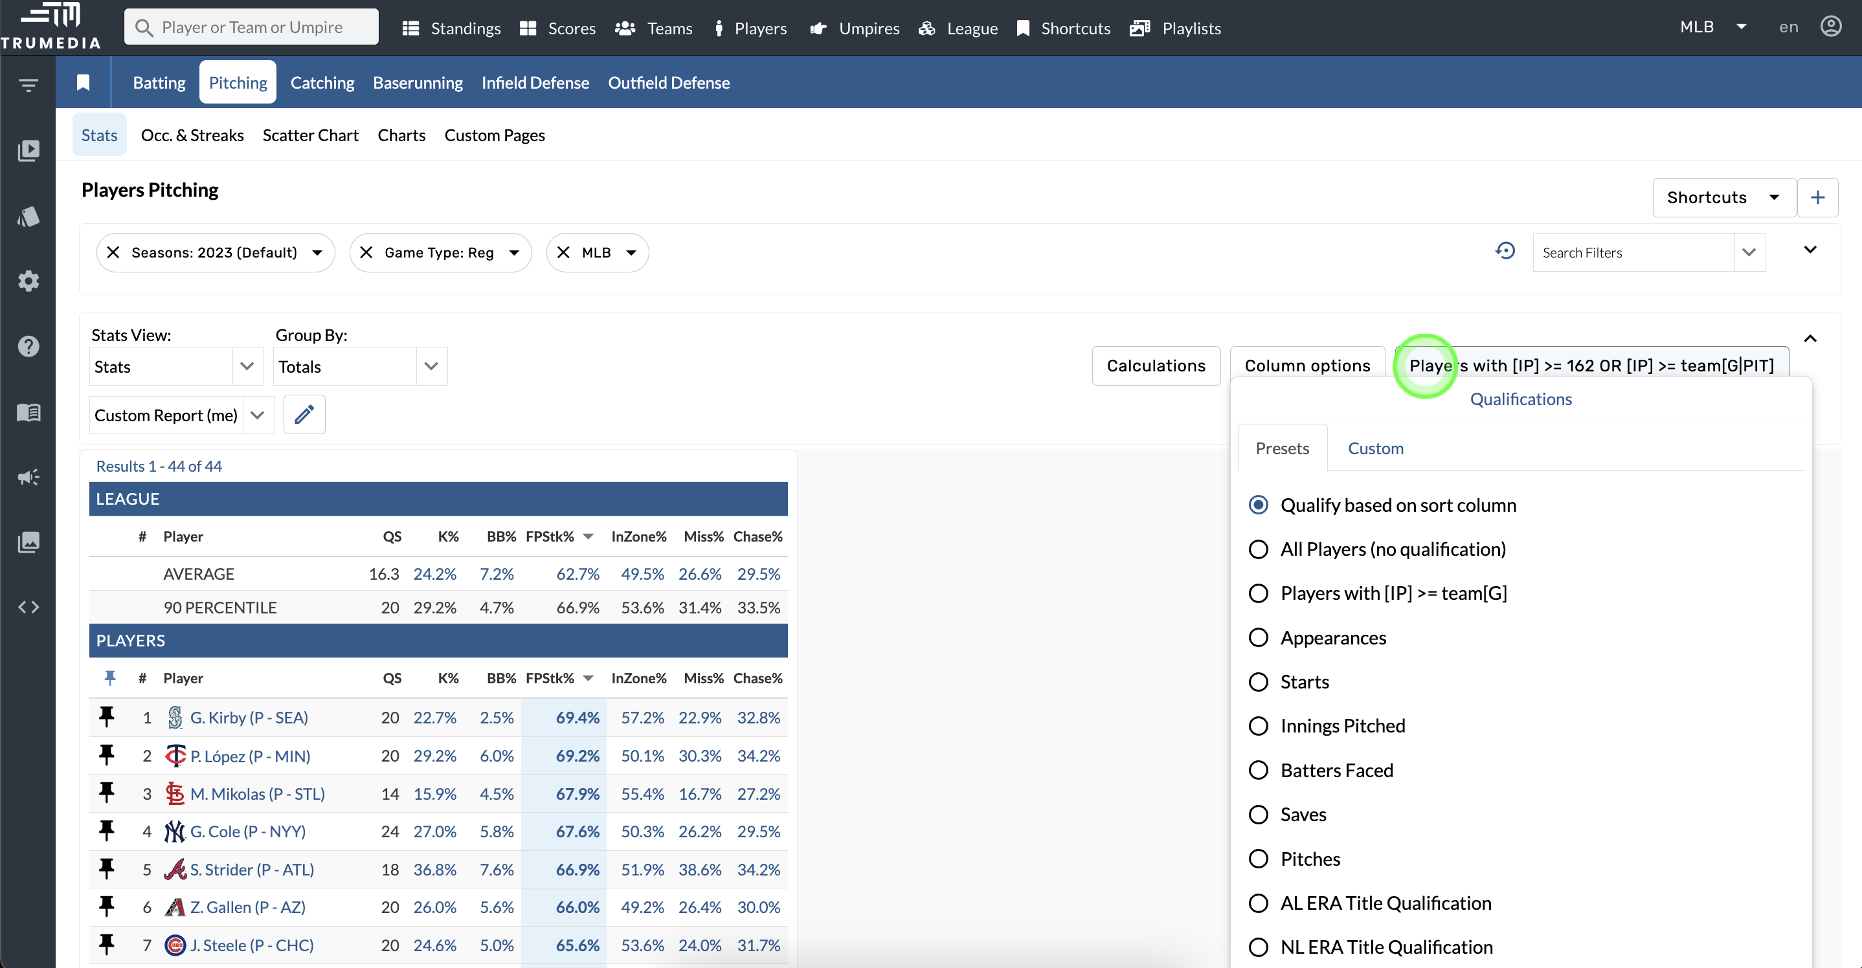This screenshot has height=968, width=1862.
Task: Switch to the Custom qualifications tab
Action: (x=1376, y=447)
